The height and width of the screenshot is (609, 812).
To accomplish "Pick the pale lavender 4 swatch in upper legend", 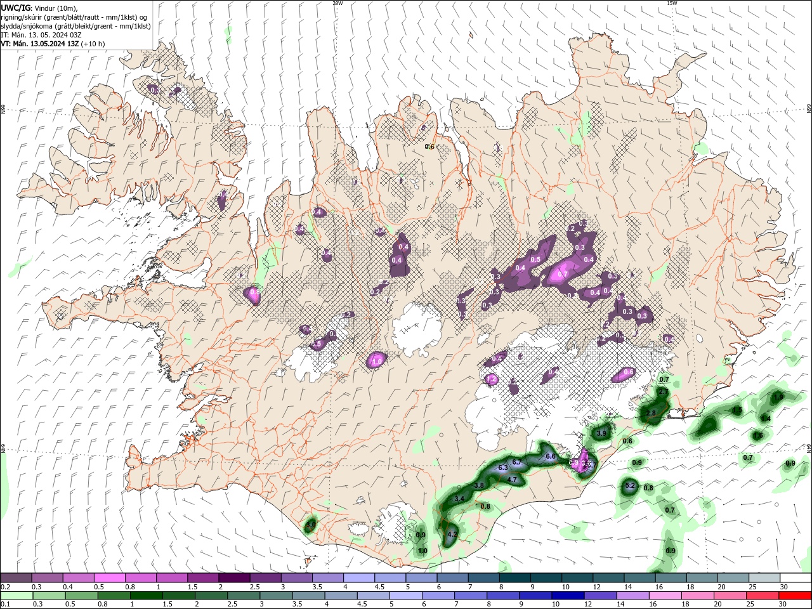I will 359,578.
